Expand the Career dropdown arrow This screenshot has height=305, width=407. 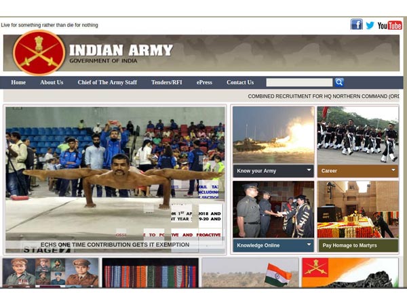point(393,170)
